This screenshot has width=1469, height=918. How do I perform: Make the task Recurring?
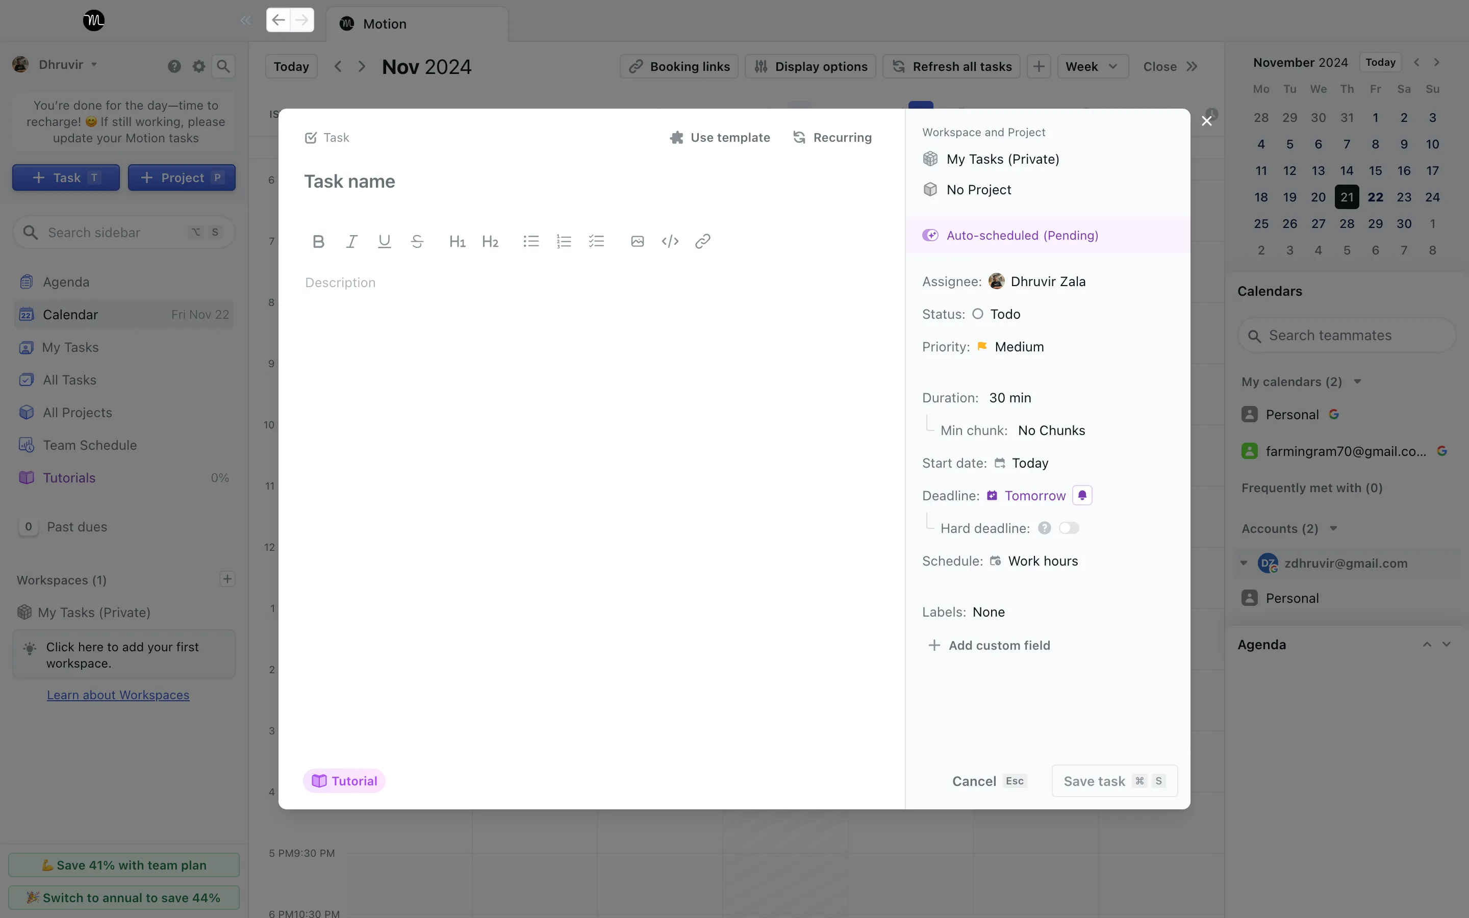coord(832,138)
